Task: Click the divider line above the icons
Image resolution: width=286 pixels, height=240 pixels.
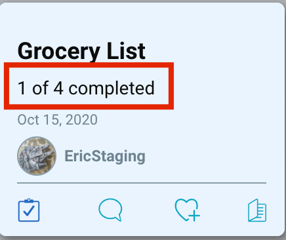Action: tap(142, 182)
